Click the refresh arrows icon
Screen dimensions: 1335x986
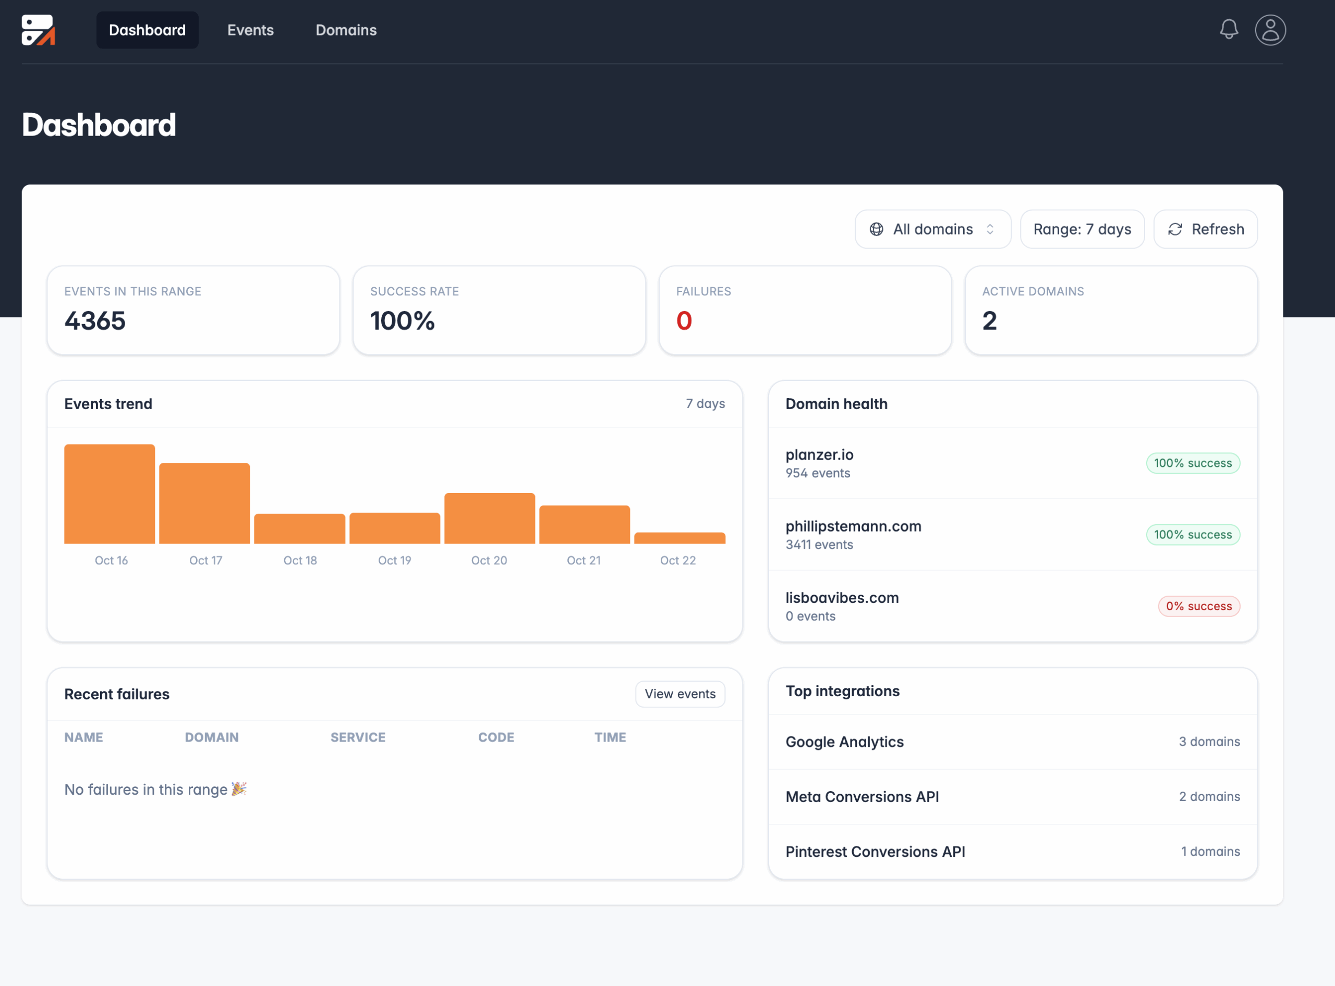[1175, 229]
